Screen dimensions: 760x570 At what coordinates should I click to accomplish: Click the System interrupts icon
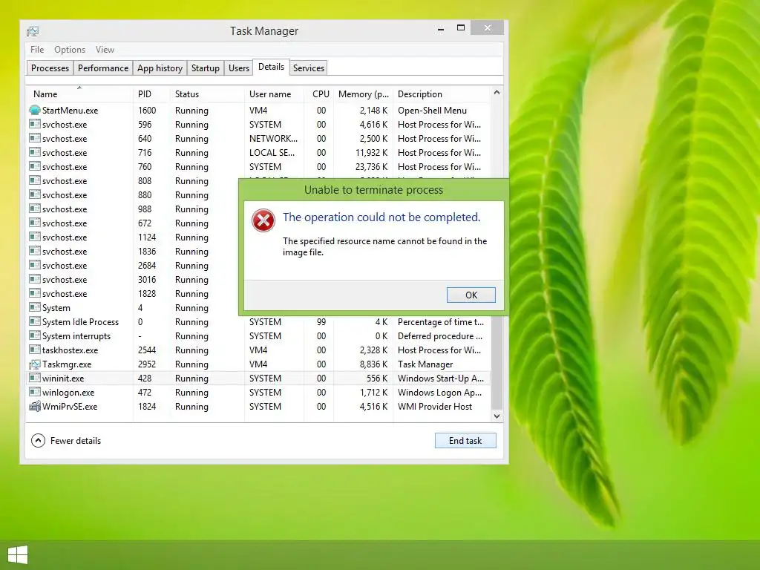34,336
